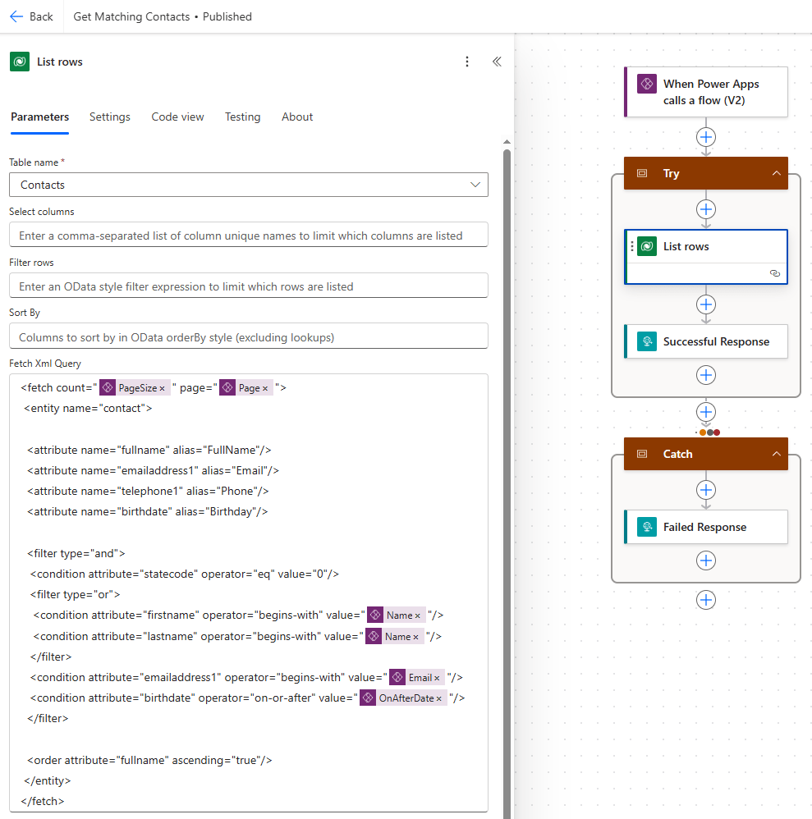Open the three-dot menu for List rows
This screenshot has width=812, height=819.
[x=467, y=62]
